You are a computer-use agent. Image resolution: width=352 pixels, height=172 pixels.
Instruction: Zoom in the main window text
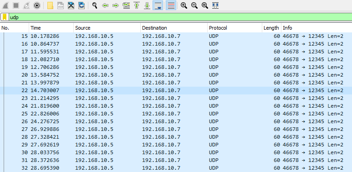[x=184, y=5]
